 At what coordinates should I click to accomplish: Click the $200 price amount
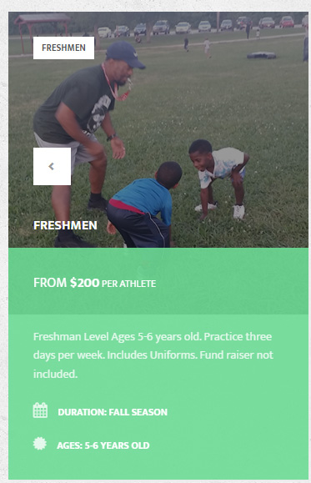85,283
